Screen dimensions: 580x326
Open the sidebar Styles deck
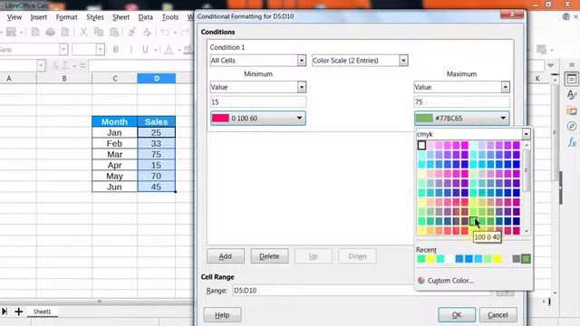click(572, 95)
